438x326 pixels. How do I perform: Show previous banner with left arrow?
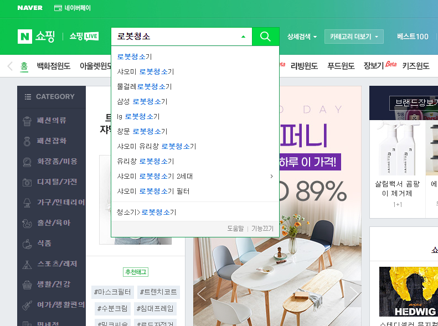point(202,294)
